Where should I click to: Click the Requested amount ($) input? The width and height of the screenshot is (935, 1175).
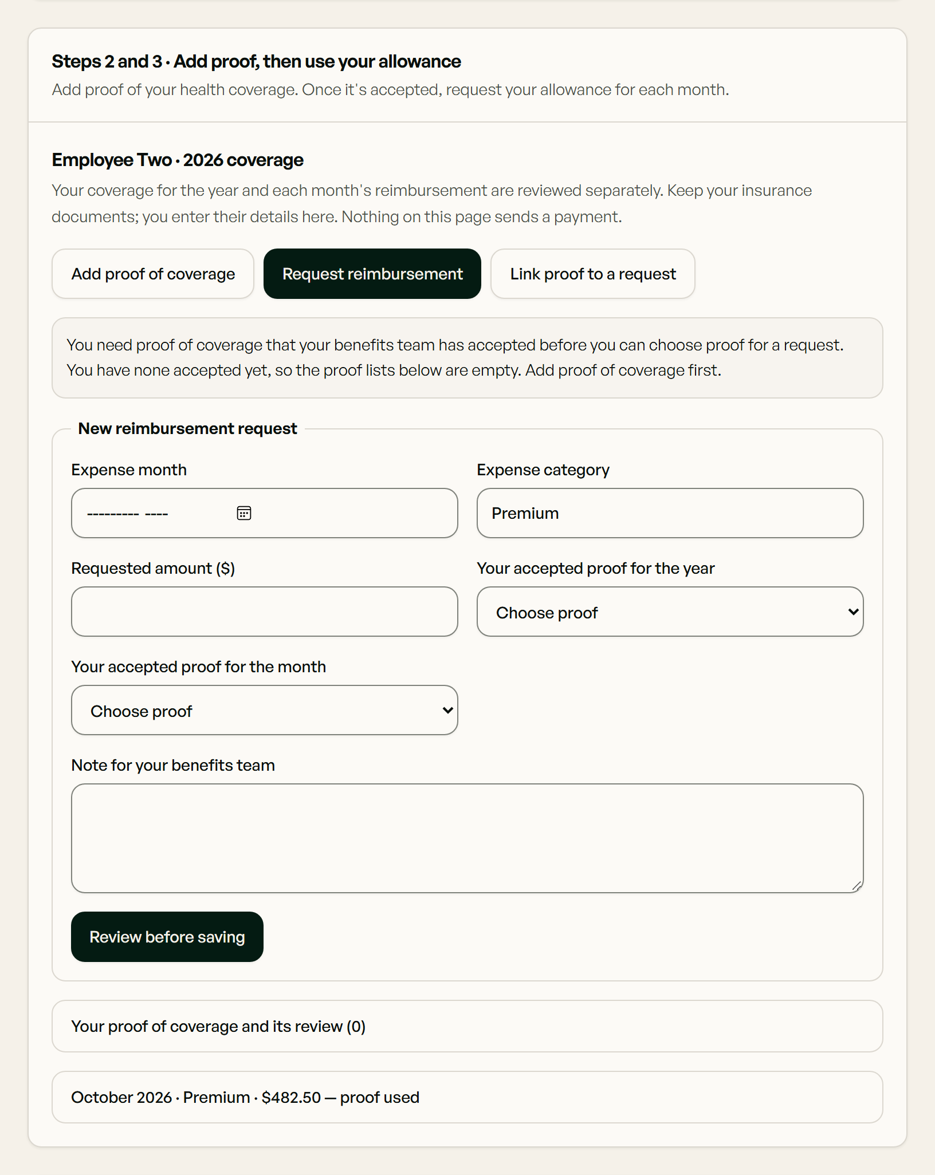coord(265,612)
